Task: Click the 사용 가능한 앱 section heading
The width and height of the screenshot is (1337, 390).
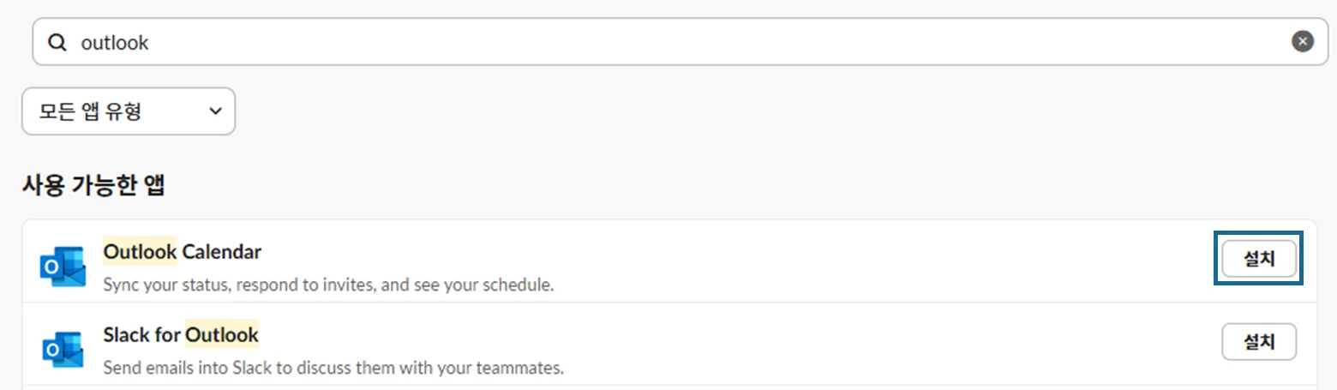Action: [93, 185]
